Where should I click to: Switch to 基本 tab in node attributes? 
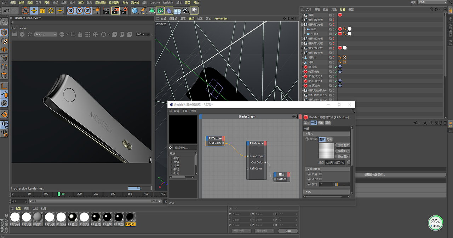(307, 123)
